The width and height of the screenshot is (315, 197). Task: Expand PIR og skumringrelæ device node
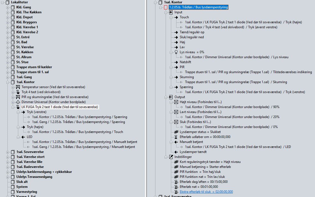[13, 97]
